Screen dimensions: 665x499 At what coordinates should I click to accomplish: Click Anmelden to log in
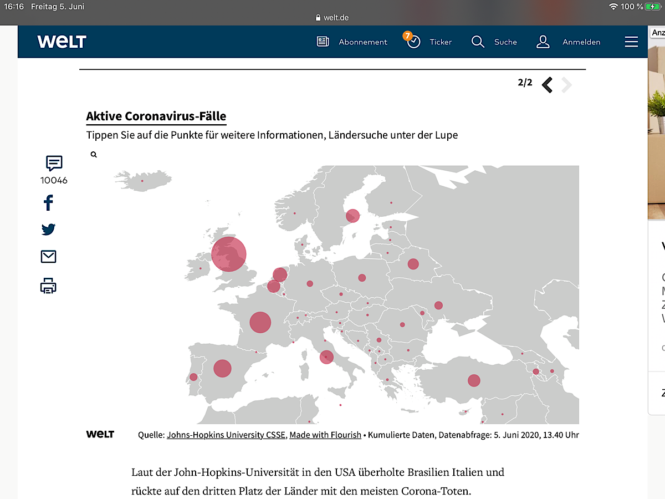(569, 42)
